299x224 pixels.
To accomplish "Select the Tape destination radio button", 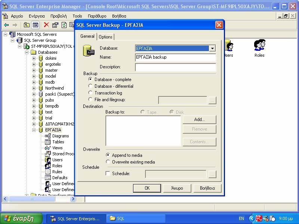I will (x=142, y=112).
